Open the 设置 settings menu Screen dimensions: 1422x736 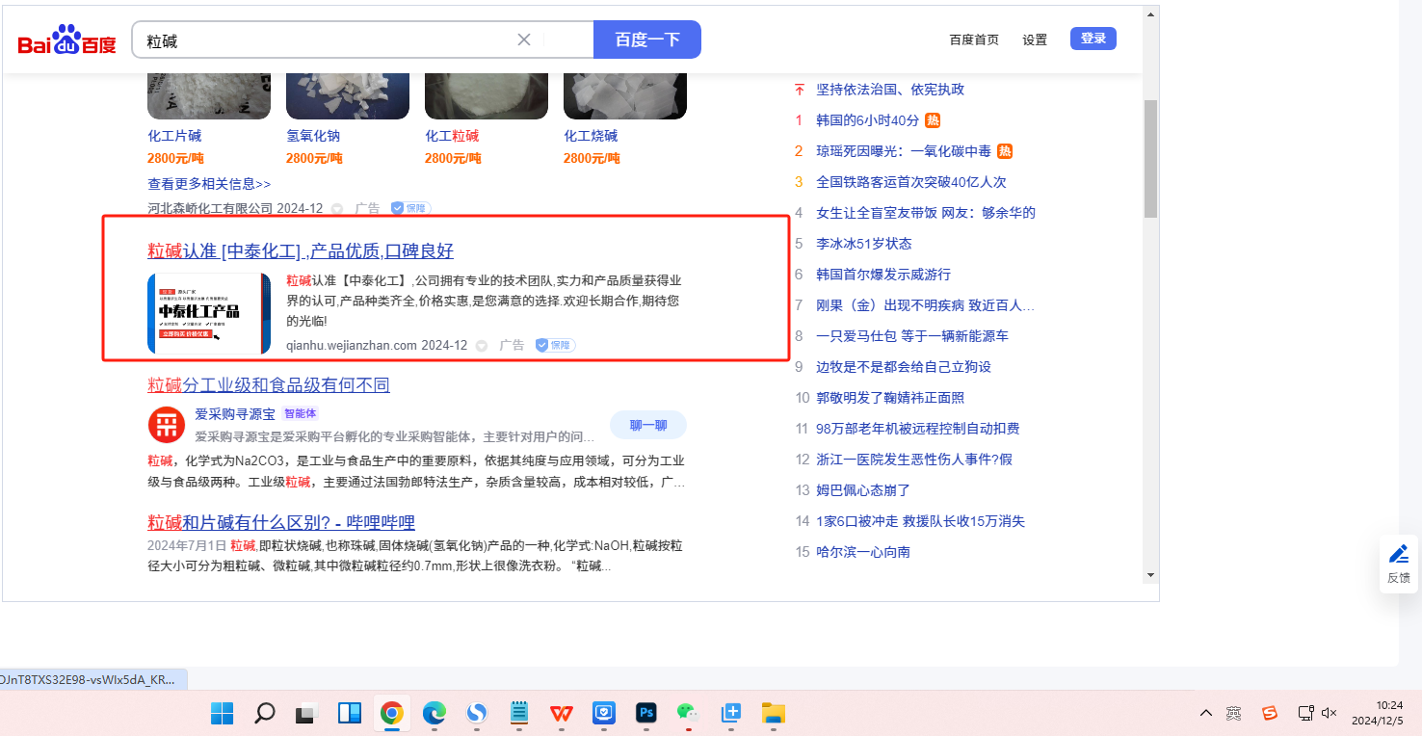click(x=1035, y=39)
